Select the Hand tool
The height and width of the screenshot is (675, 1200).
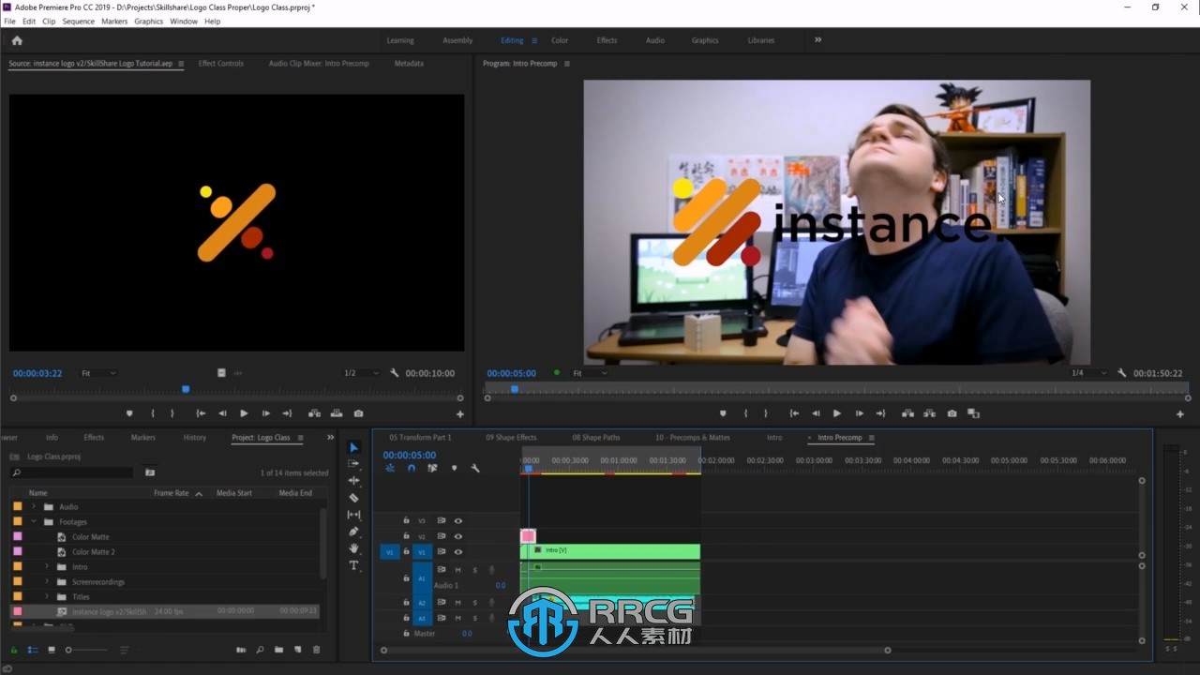[353, 548]
